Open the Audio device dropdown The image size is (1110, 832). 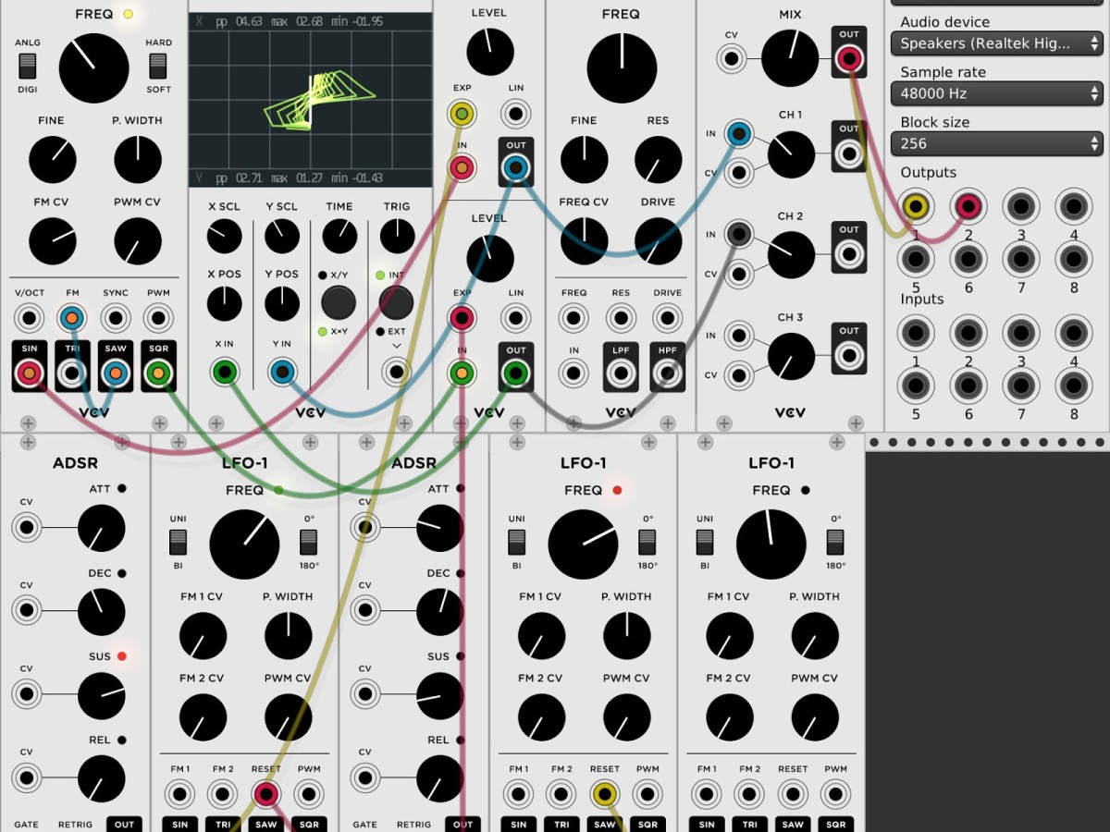coord(996,43)
